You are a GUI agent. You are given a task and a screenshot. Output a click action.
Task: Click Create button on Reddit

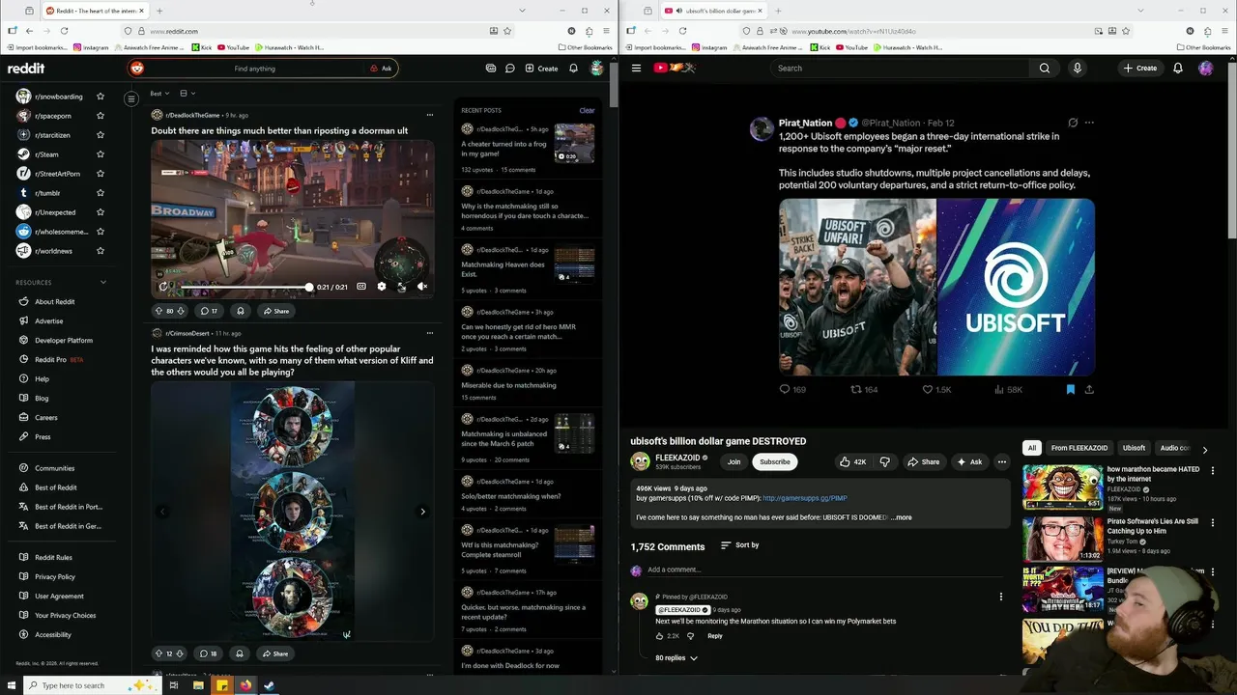coord(541,69)
